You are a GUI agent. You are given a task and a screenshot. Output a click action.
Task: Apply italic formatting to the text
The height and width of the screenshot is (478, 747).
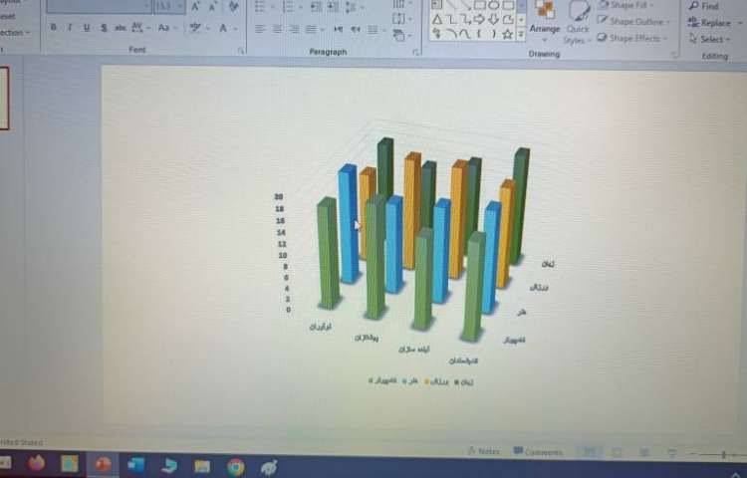(x=70, y=28)
